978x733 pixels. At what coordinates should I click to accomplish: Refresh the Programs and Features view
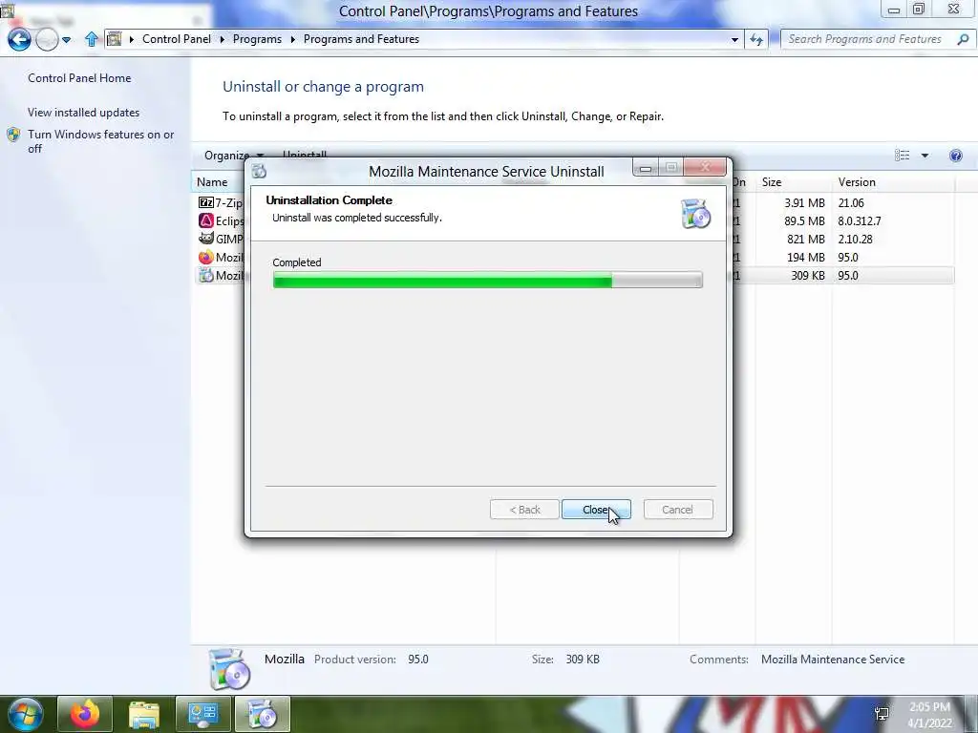pyautogui.click(x=756, y=39)
